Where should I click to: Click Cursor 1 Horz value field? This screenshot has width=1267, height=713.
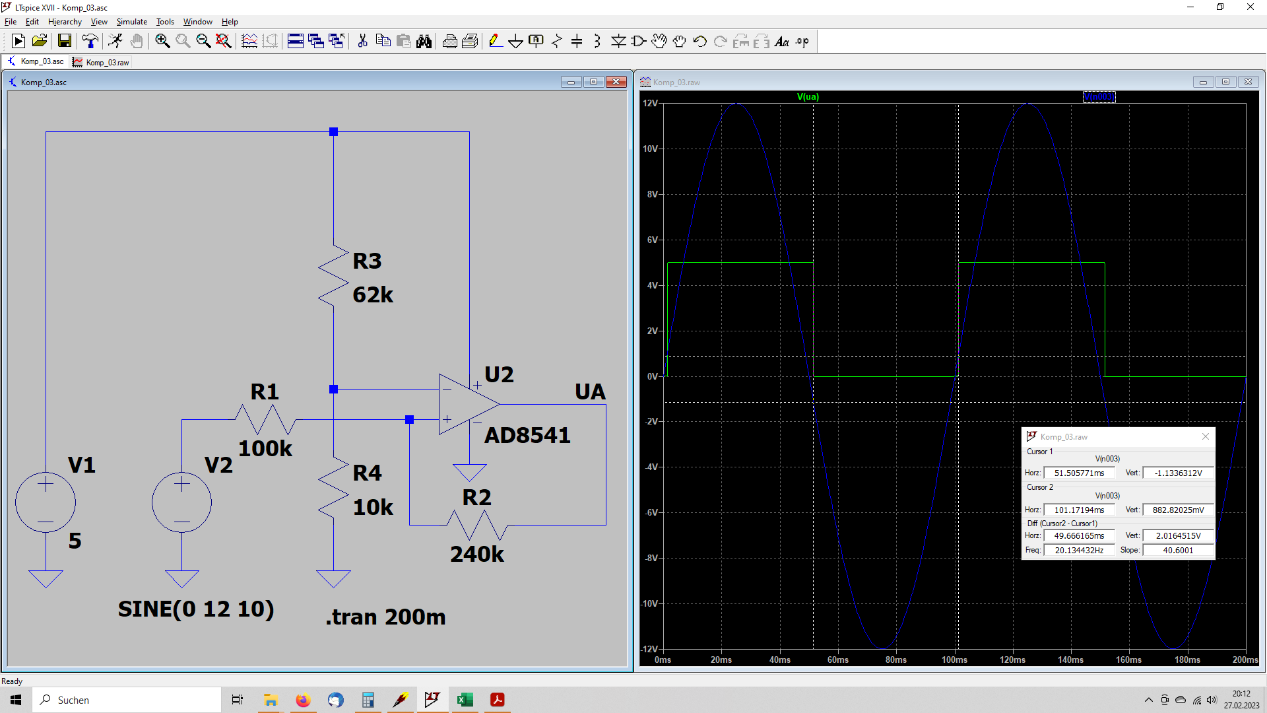click(1079, 473)
